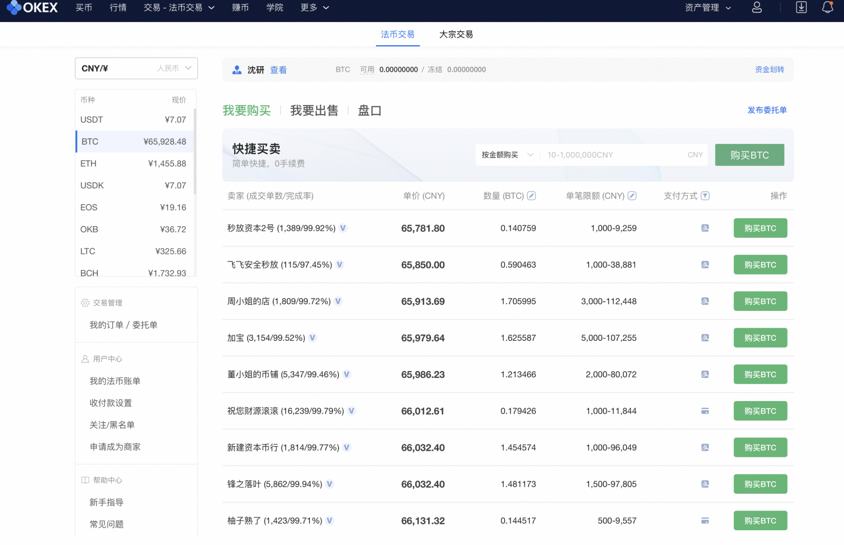Click the verified V badge for 祝您财源滚滚
Screen dimensions: 844x545
pos(352,411)
